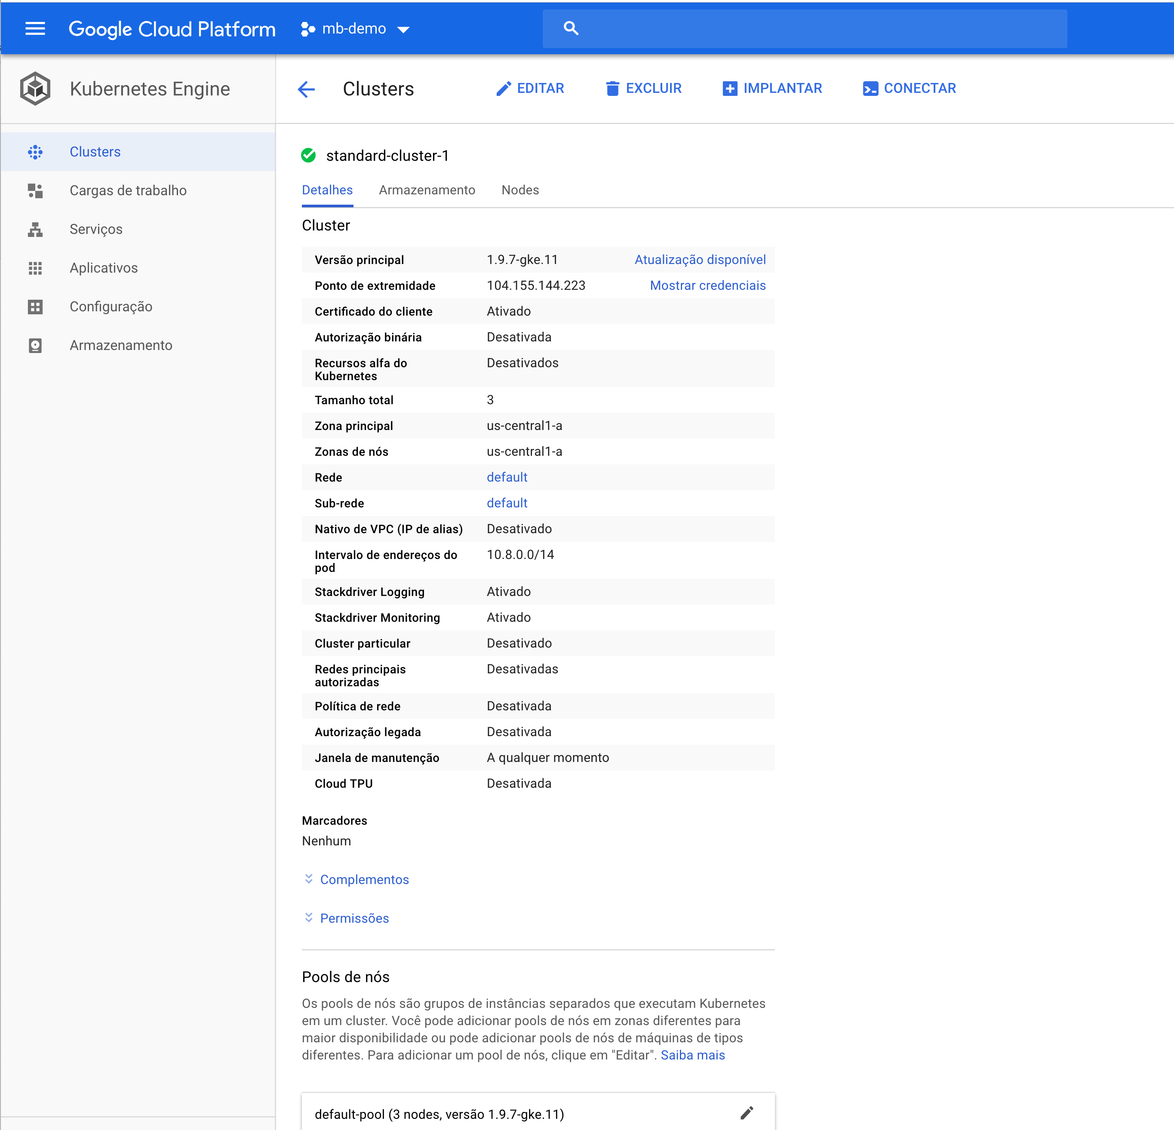Viewport: 1174px width, 1130px height.
Task: Click the Aplicativos grid icon
Action: [35, 268]
